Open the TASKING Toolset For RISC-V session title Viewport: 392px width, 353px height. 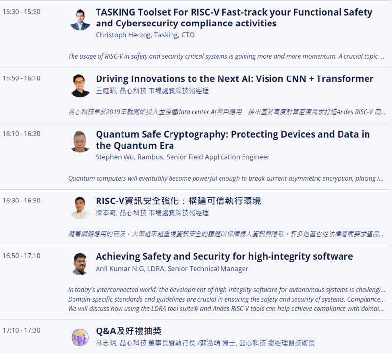[x=234, y=18]
